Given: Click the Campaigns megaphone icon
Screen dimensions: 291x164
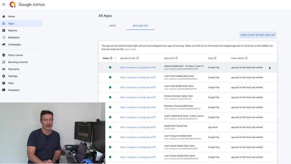Looking at the screenshot, I should pos(4,45).
